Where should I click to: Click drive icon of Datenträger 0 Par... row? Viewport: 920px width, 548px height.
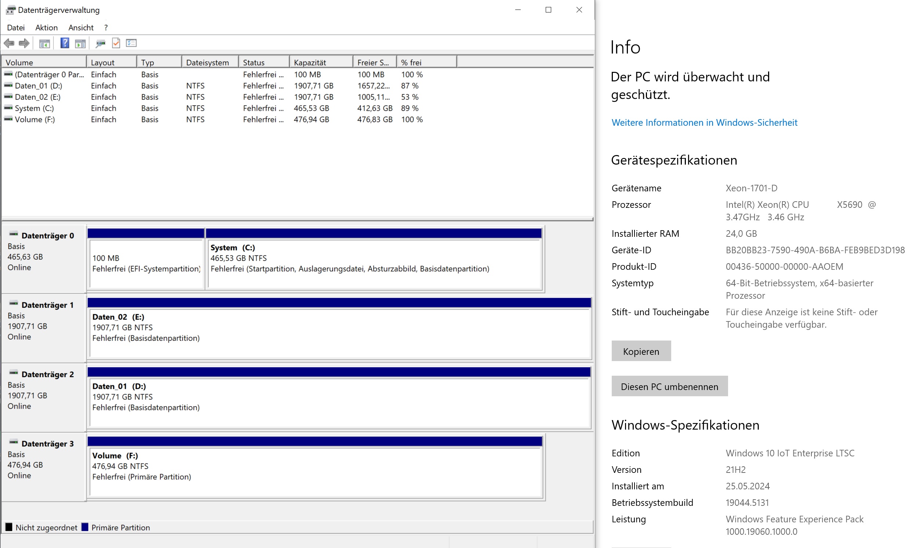[x=8, y=74]
